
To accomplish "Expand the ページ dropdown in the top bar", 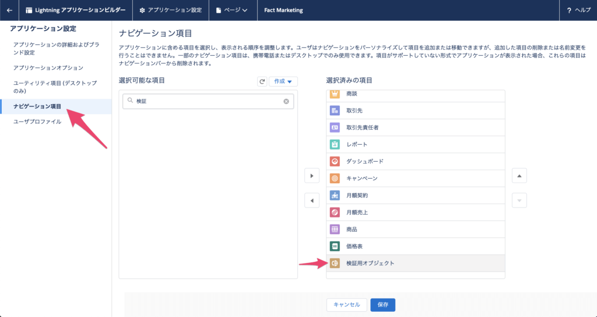I will 232,10.
